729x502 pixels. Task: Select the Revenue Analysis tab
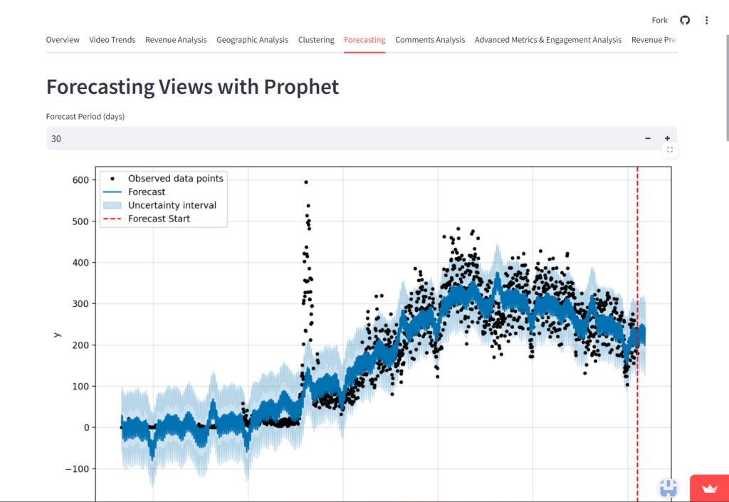(176, 40)
